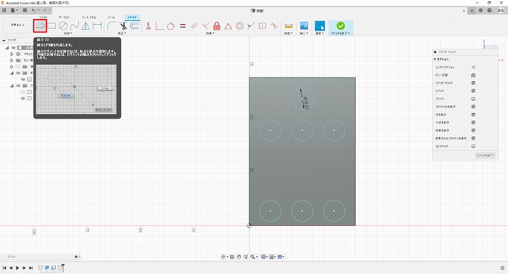Open the 作成 dropdown menu
Image resolution: width=508 pixels, height=274 pixels.
67,33
